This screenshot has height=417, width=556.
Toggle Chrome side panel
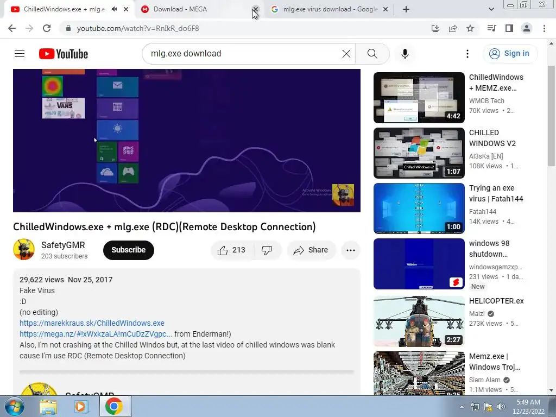pos(509,28)
